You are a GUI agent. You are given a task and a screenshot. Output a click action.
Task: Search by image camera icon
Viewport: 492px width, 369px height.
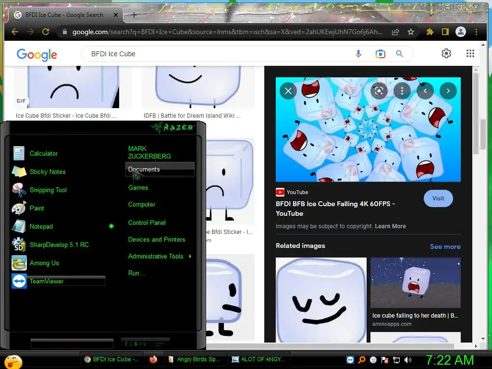point(381,54)
